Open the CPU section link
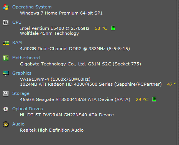Image resolution: width=179 pixels, height=145 pixels. click(x=17, y=22)
